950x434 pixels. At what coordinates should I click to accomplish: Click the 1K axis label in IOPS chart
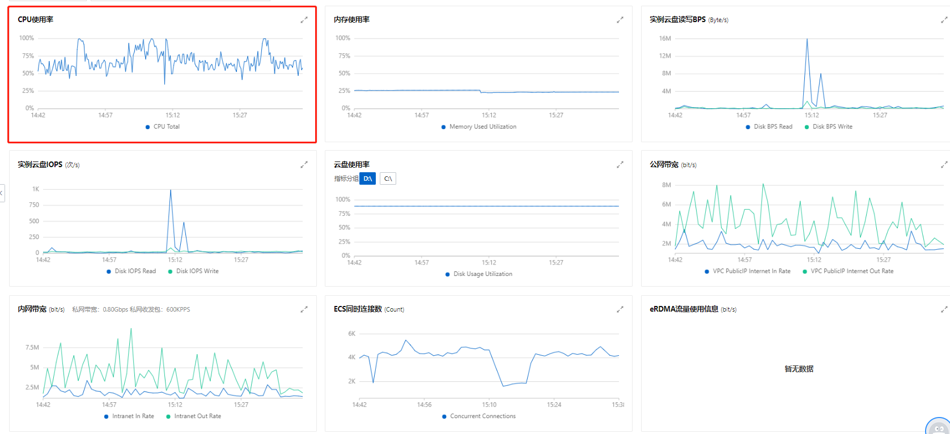pyautogui.click(x=36, y=189)
